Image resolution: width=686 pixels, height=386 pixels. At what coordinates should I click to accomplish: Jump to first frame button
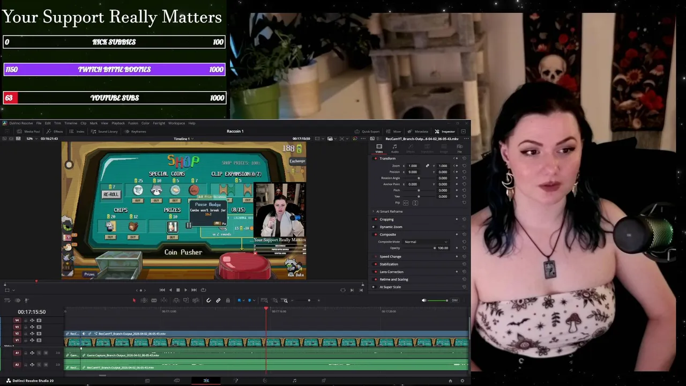click(x=162, y=290)
